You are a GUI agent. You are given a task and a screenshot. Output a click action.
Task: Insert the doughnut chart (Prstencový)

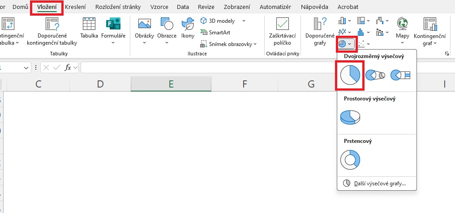tap(350, 159)
